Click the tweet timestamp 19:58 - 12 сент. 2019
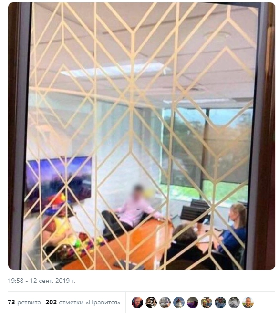Image resolution: width=279 pixels, height=313 pixels. [x=41, y=281]
